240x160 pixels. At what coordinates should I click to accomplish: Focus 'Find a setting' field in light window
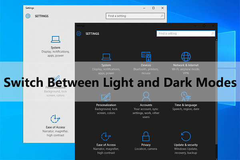[135, 16]
